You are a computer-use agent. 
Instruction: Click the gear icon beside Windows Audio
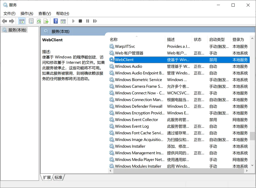click(112, 66)
